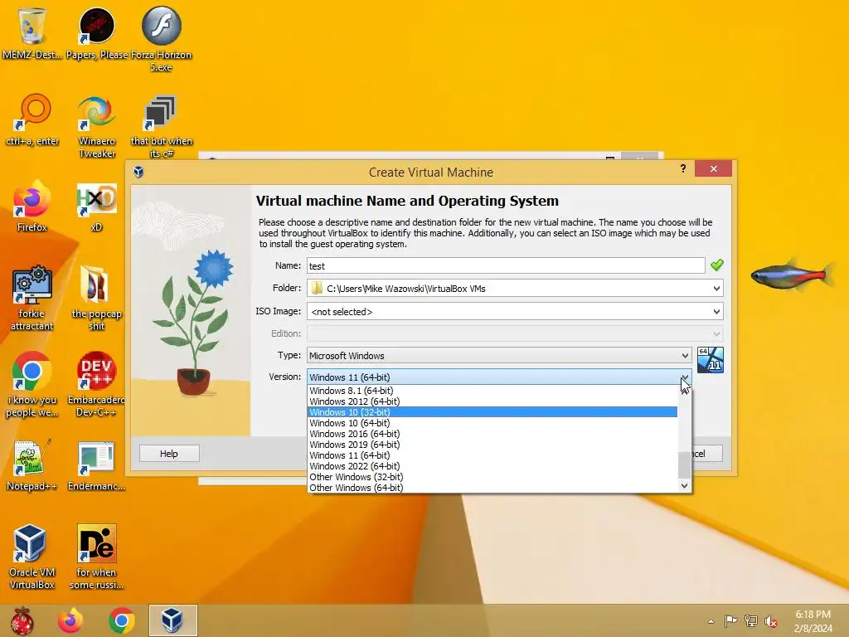Click the Windows 11 OS badge icon
This screenshot has height=637, width=849.
(x=710, y=360)
